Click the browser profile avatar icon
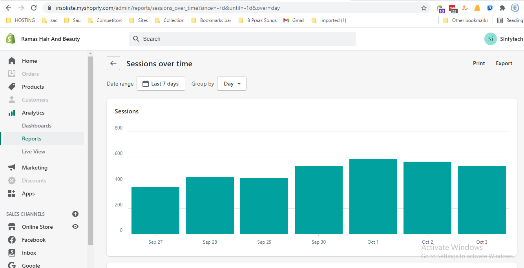 tap(515, 8)
